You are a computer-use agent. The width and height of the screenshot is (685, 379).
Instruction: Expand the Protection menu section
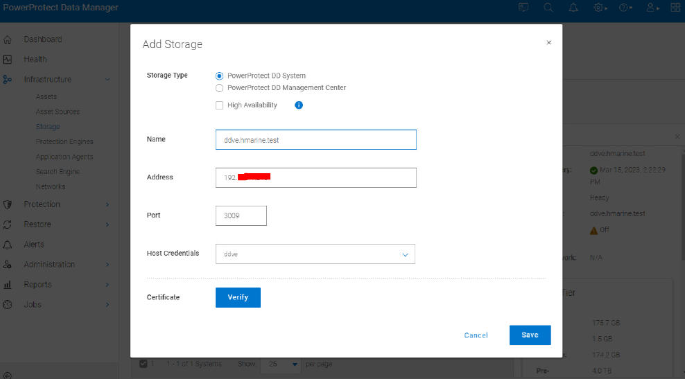42,204
